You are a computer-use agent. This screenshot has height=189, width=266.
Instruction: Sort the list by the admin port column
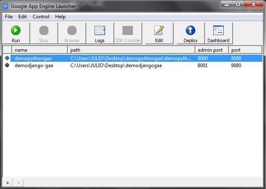(x=212, y=50)
